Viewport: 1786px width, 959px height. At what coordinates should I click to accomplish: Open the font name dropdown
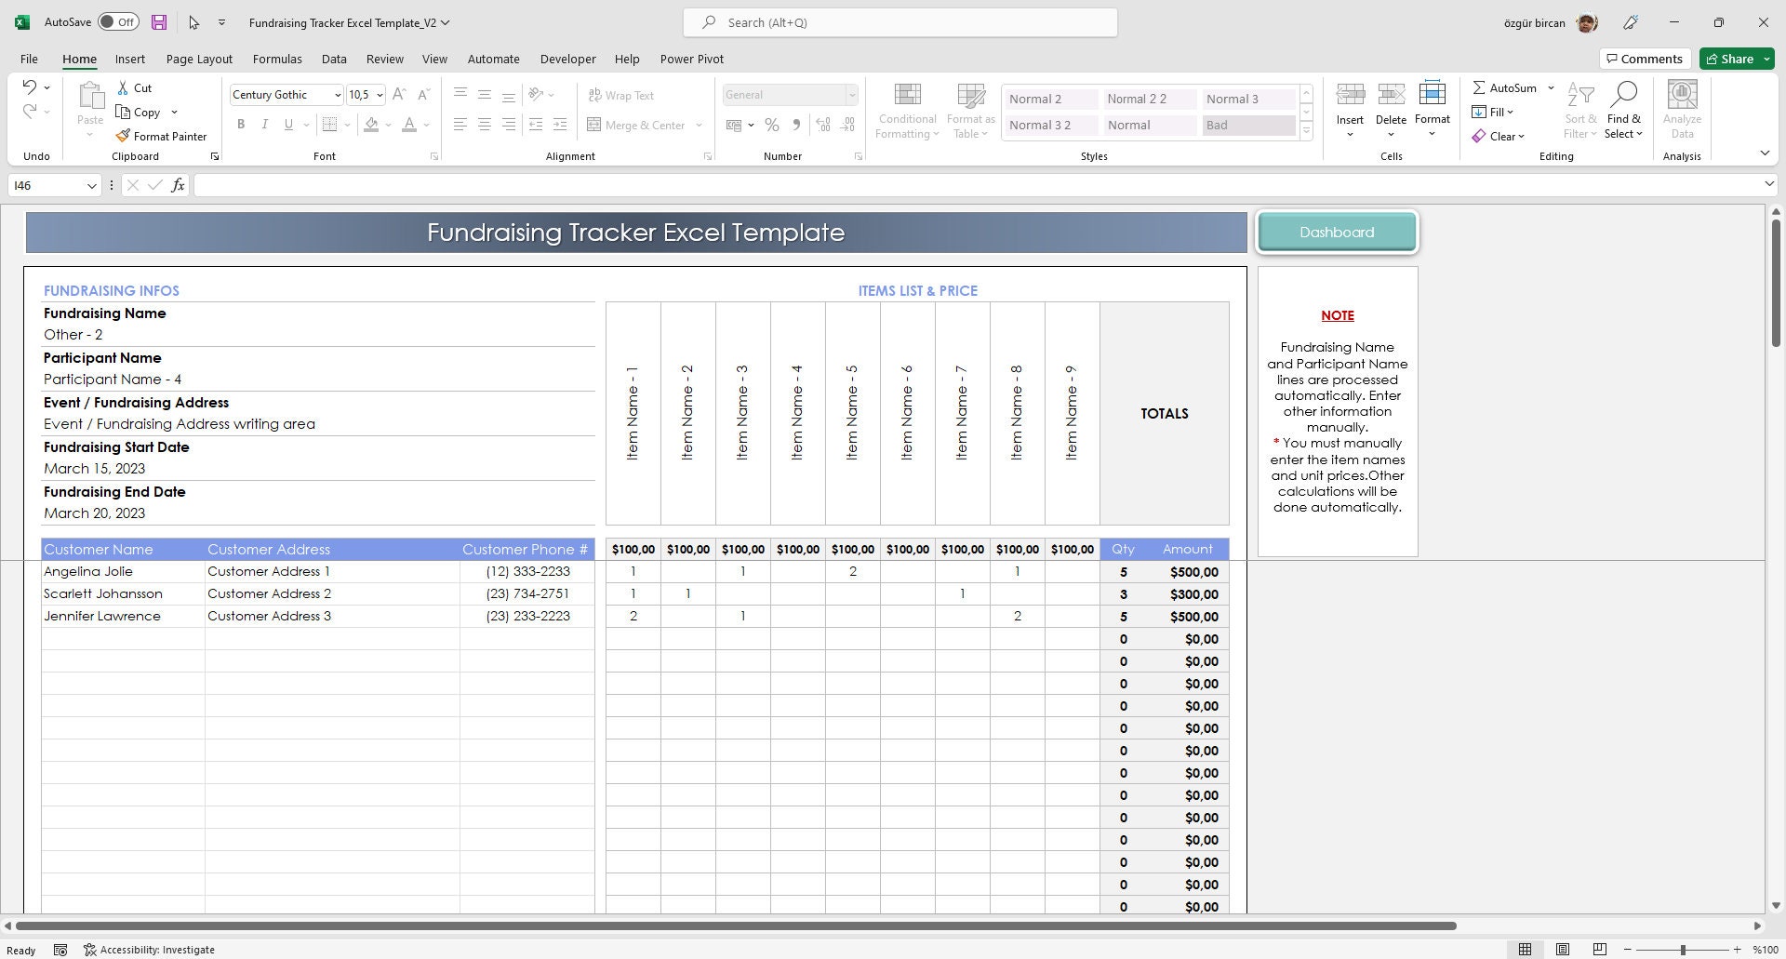[337, 94]
